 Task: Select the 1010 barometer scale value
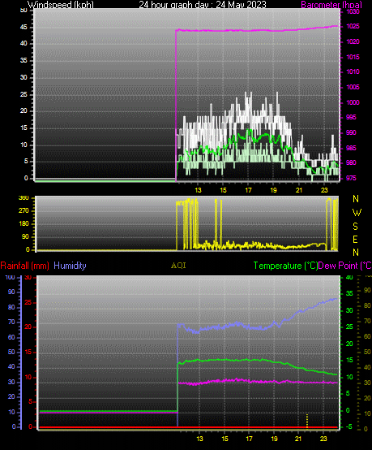353,71
